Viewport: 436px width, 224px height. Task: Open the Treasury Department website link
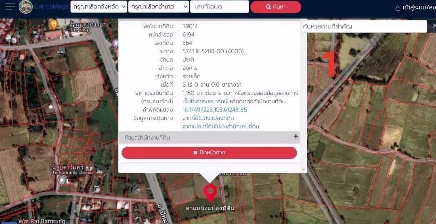point(205,101)
